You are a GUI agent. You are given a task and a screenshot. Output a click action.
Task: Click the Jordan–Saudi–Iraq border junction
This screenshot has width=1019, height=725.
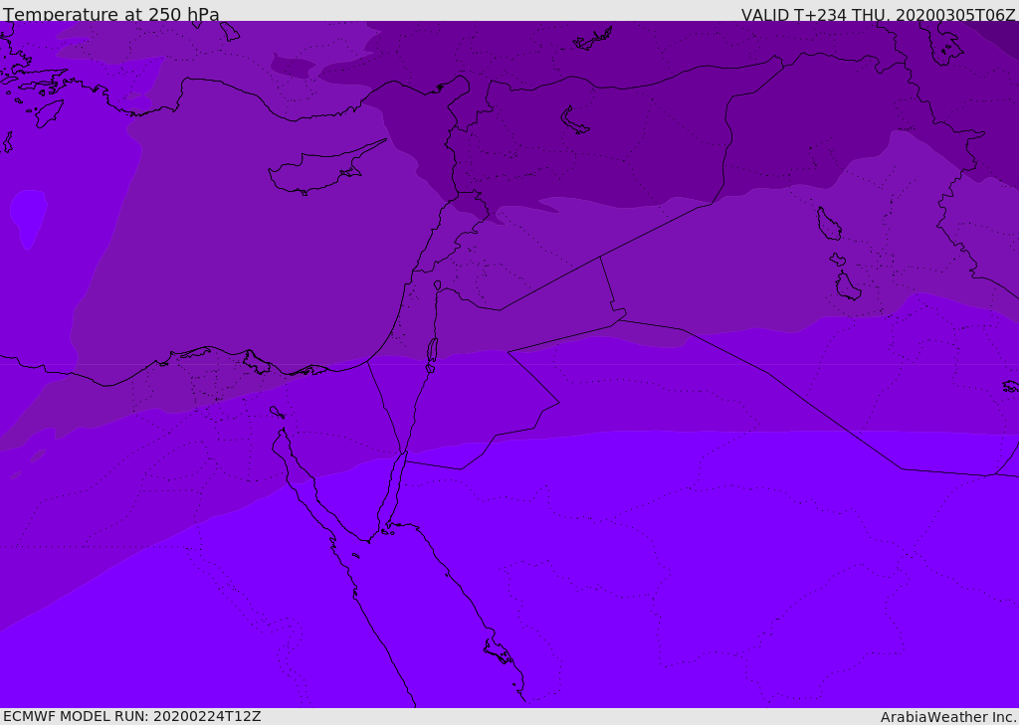pyautogui.click(x=619, y=319)
